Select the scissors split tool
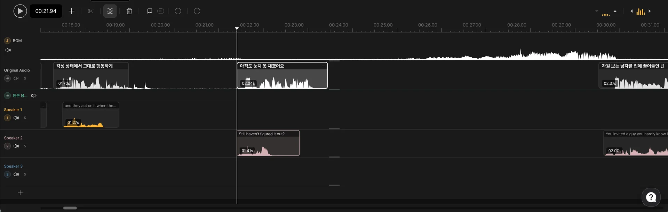This screenshot has height=212, width=668. (x=91, y=11)
